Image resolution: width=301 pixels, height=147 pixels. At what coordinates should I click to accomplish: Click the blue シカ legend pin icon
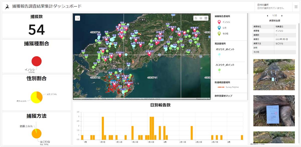[x=219, y=28]
